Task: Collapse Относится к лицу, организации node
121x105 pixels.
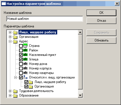Action: pos(15,77)
